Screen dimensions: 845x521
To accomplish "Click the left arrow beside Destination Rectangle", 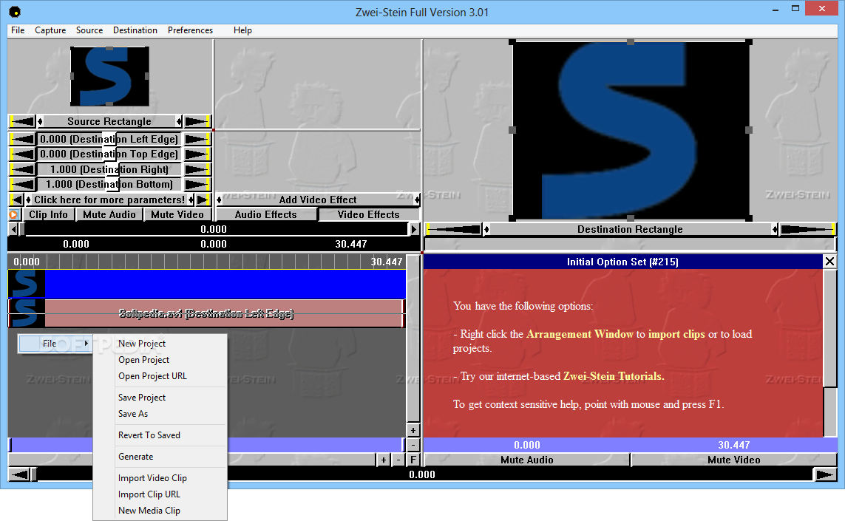I will [x=454, y=230].
